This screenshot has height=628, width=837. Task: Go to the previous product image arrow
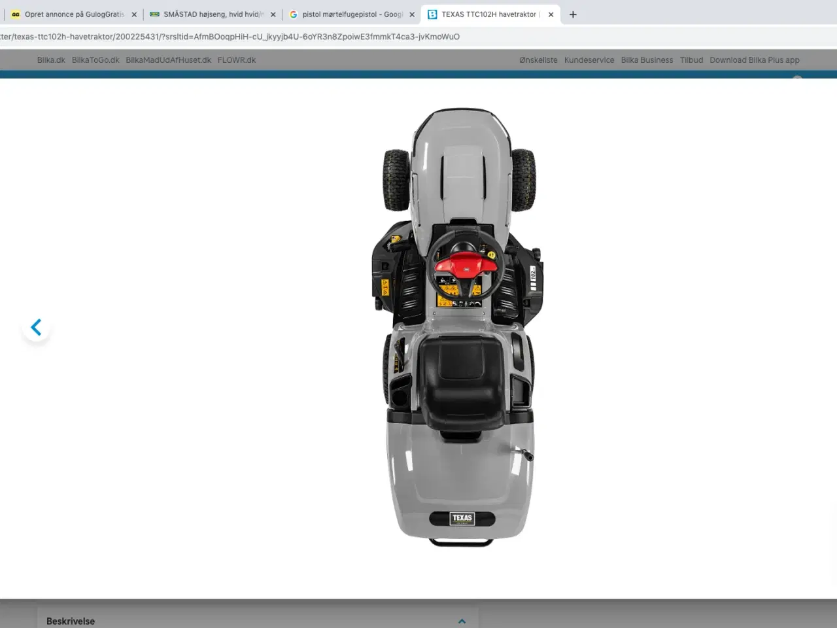point(37,327)
